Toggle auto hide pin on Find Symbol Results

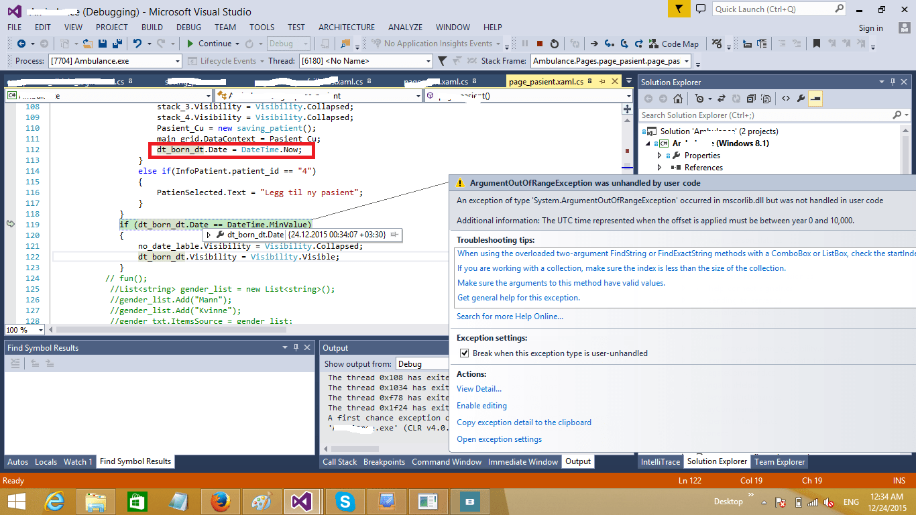tap(296, 347)
